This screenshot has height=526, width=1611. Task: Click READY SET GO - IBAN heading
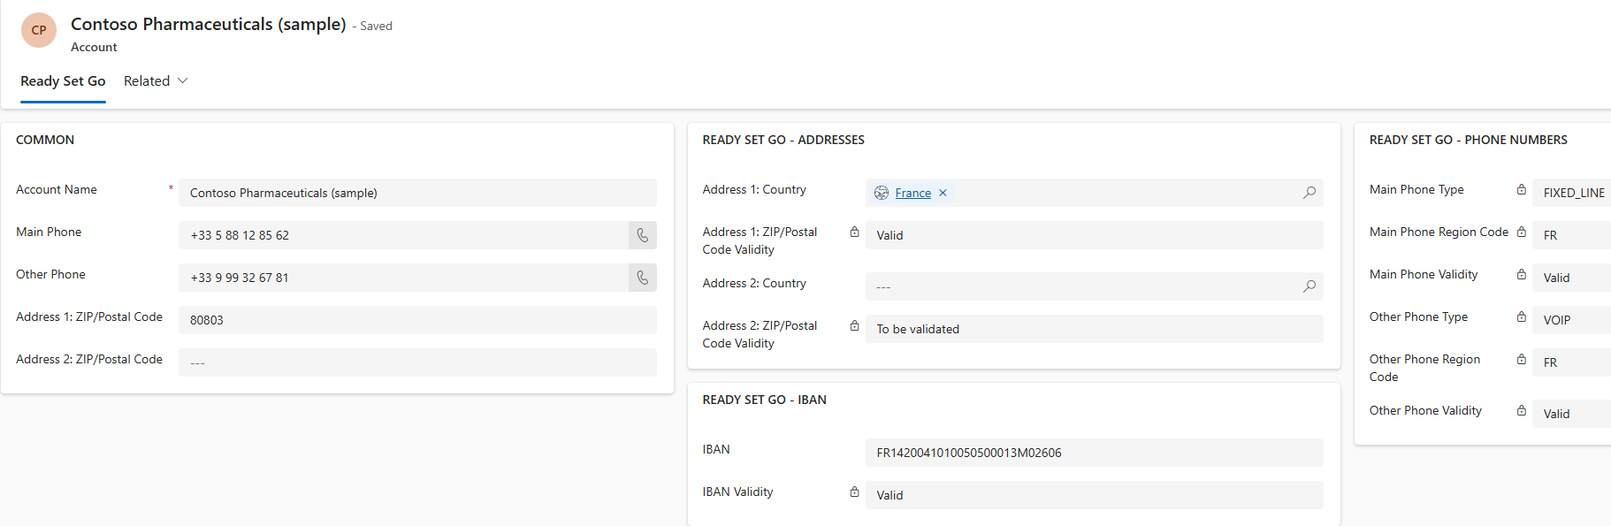[x=765, y=400]
